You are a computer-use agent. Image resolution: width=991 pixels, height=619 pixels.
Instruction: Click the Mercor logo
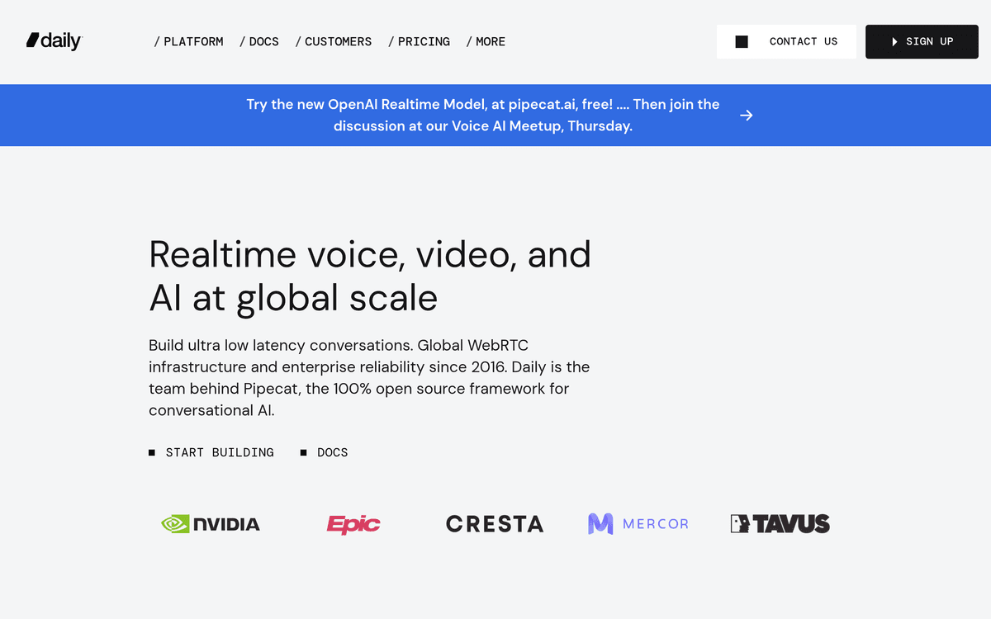click(638, 524)
